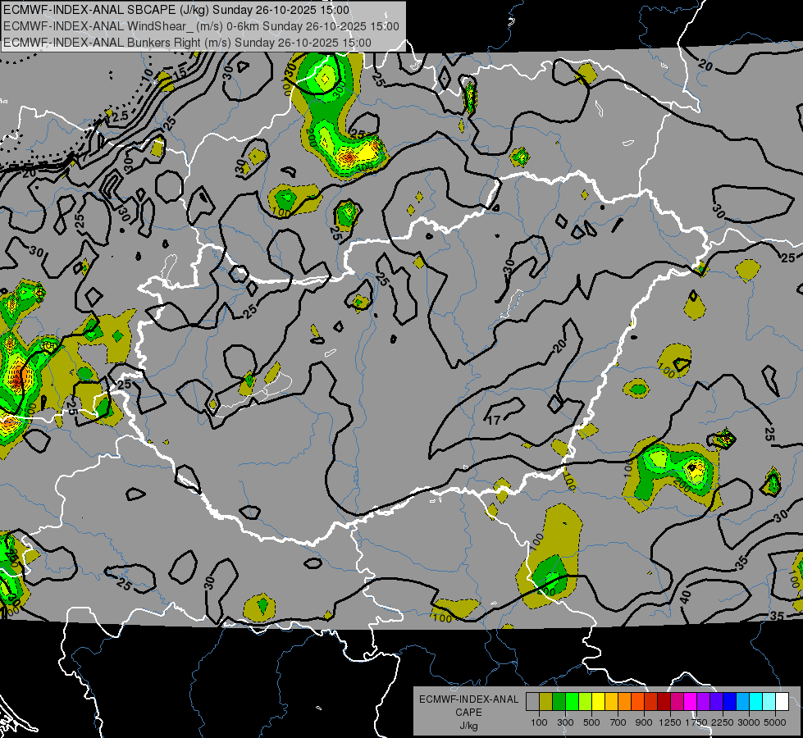Click the 3000 legend tick value
Image resolution: width=803 pixels, height=738 pixels.
tap(749, 722)
